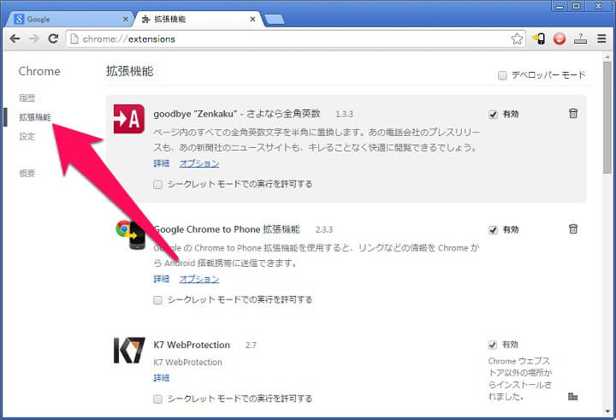Open 設定 in the Chrome sidebar

[x=27, y=136]
